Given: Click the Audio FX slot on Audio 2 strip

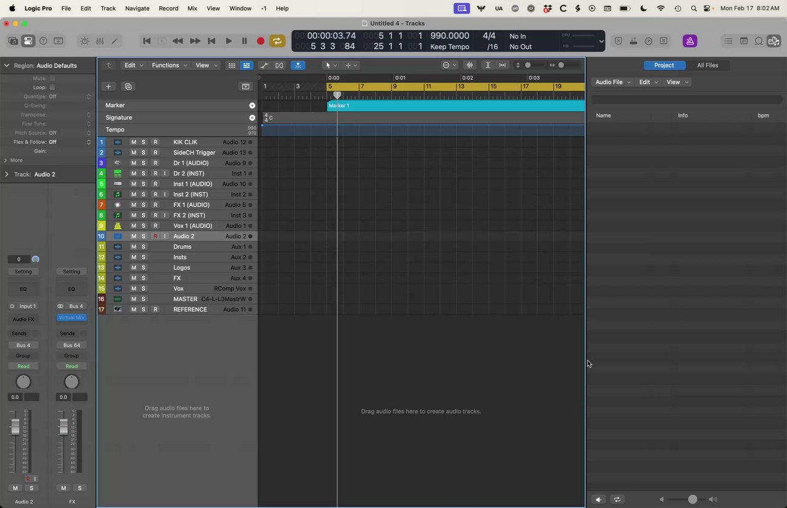Looking at the screenshot, I should tap(23, 319).
